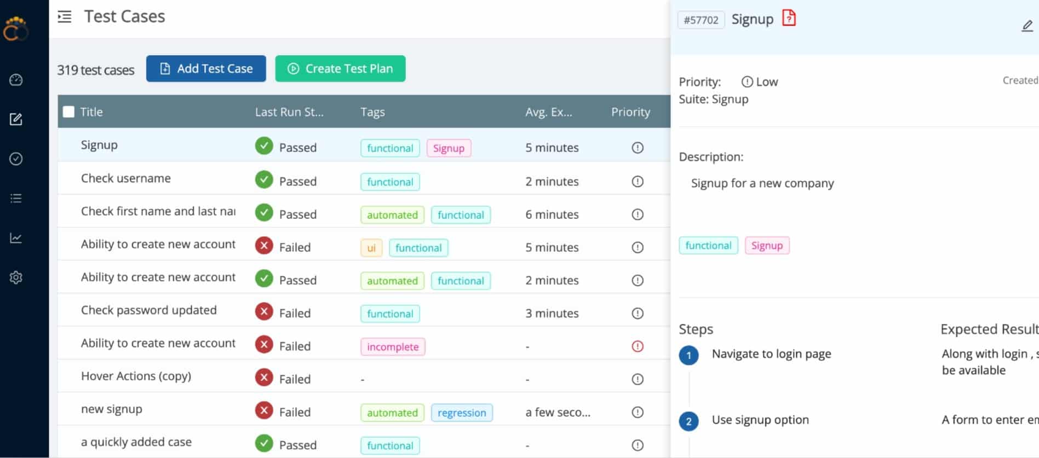Viewport: 1039px width, 458px height.
Task: Open the list icon in sidebar
Action: click(16, 198)
